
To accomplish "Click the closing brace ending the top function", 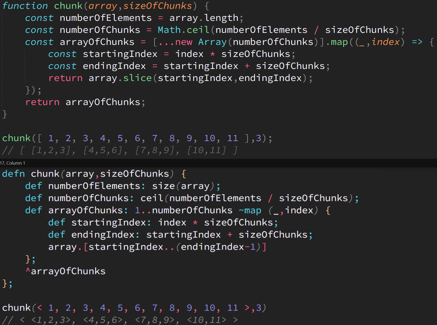I will click(x=5, y=114).
